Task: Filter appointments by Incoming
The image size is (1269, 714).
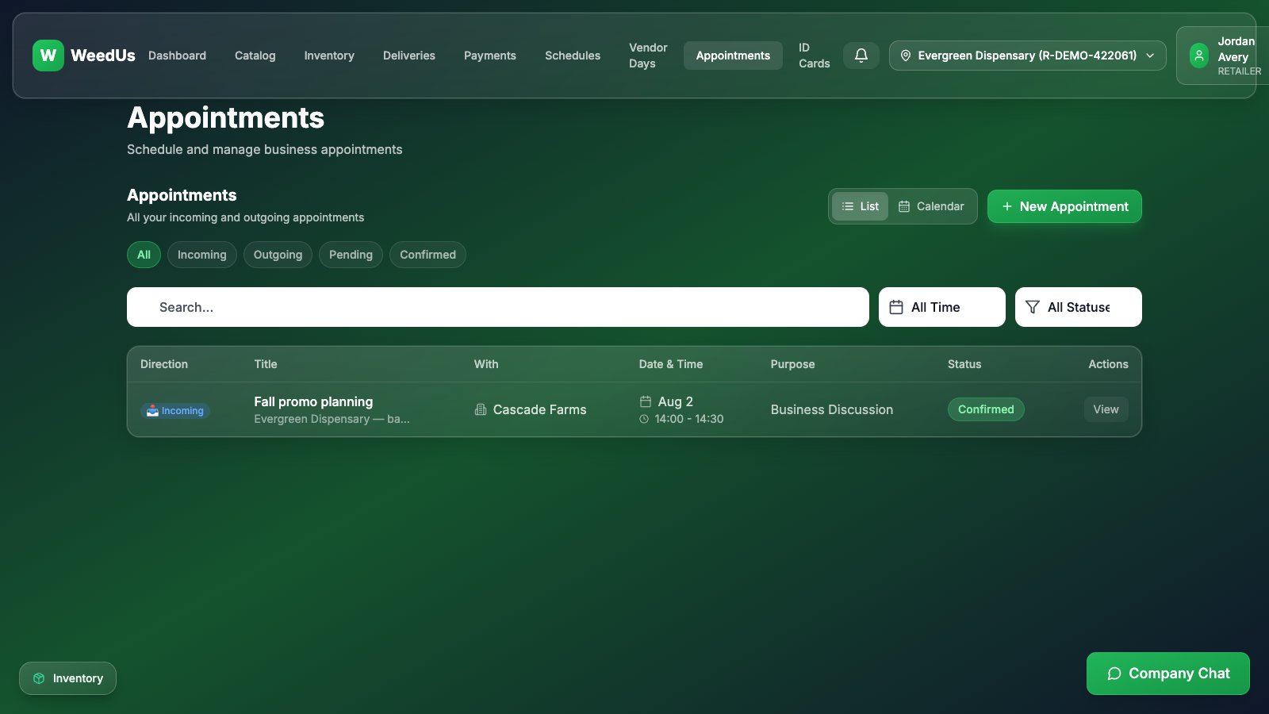Action: click(x=202, y=255)
